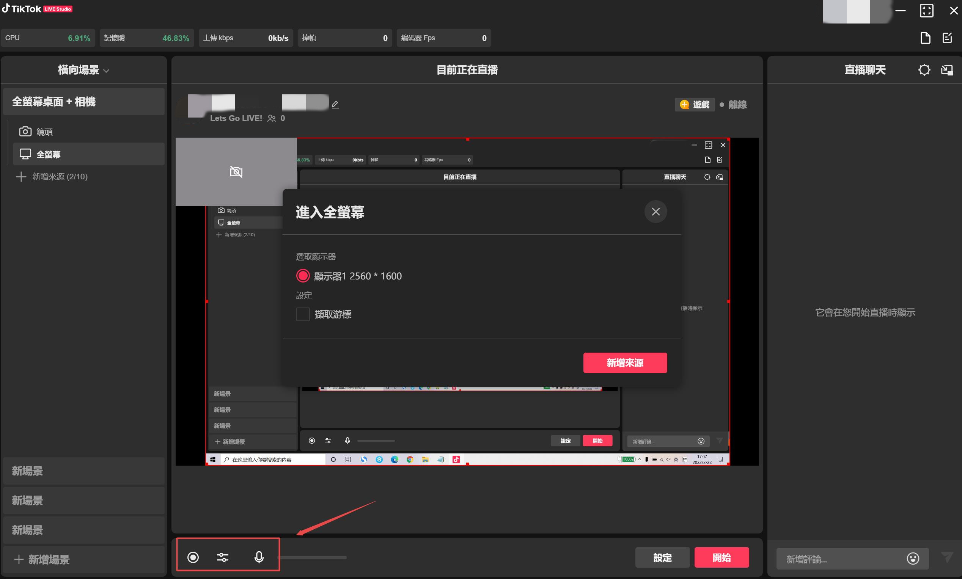Open the document file icon at top right
962x579 pixels.
(925, 38)
